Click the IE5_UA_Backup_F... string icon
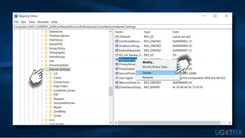 tap(117, 55)
